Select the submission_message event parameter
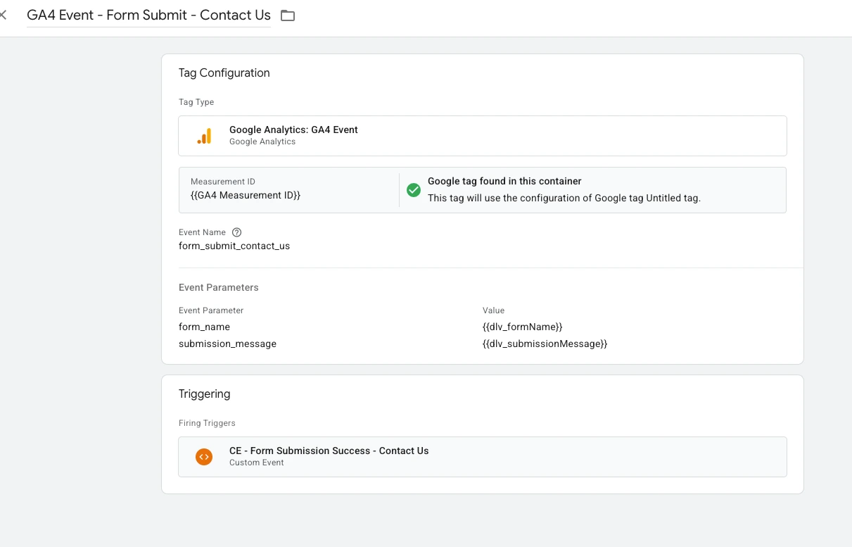 click(x=228, y=344)
